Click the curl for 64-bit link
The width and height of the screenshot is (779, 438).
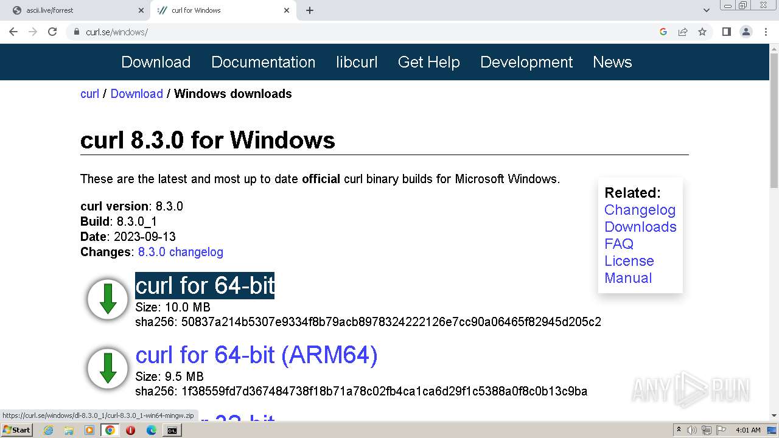tap(205, 285)
